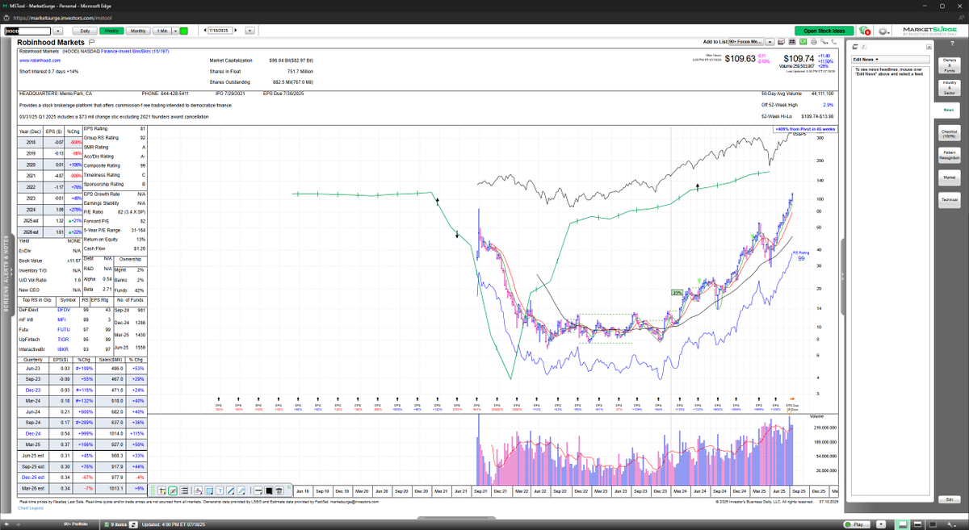Select the News side tab
Viewport: 969px width, 530px height.
tap(950, 109)
